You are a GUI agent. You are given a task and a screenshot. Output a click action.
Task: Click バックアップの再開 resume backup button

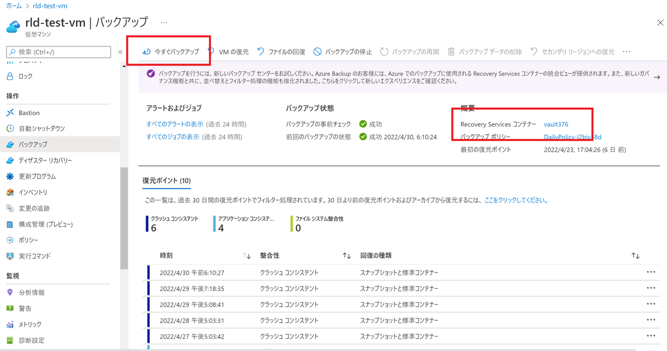click(x=410, y=52)
